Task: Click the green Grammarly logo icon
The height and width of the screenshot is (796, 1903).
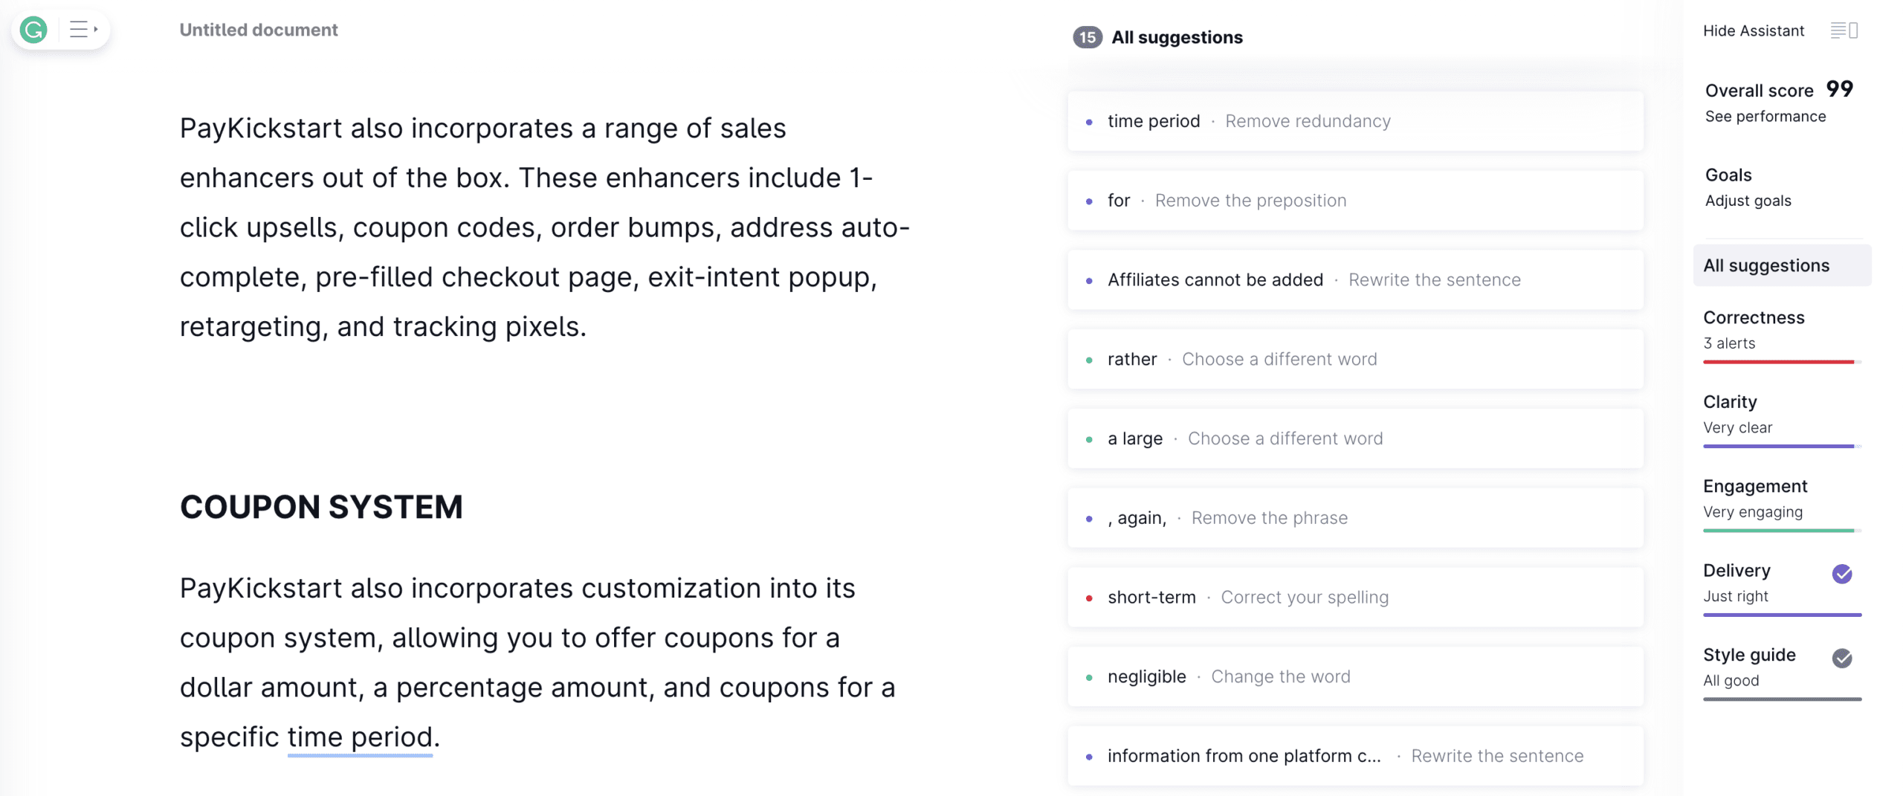Action: click(x=33, y=30)
